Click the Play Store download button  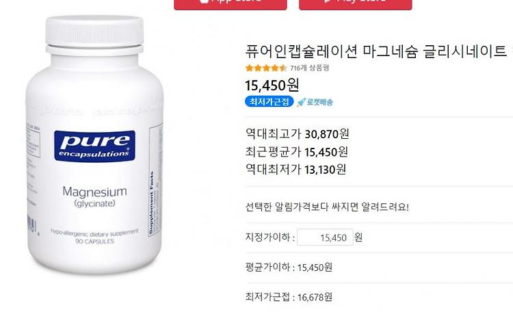pos(355,5)
